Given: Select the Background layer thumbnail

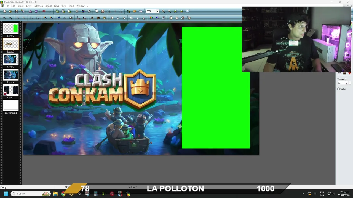Looking at the screenshot, I should pos(11,106).
